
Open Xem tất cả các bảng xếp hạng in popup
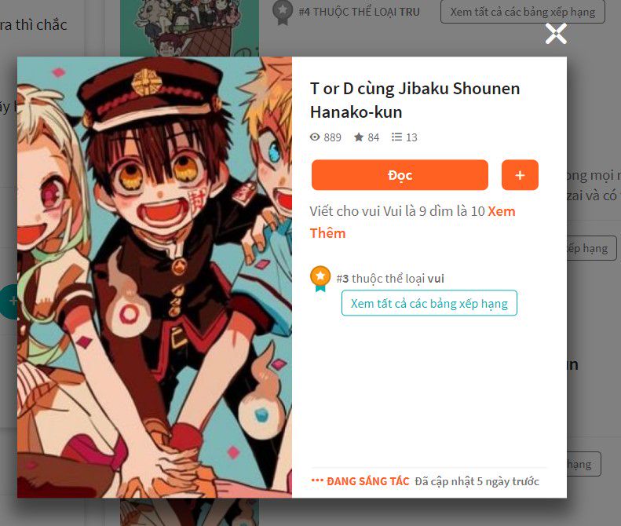[429, 303]
